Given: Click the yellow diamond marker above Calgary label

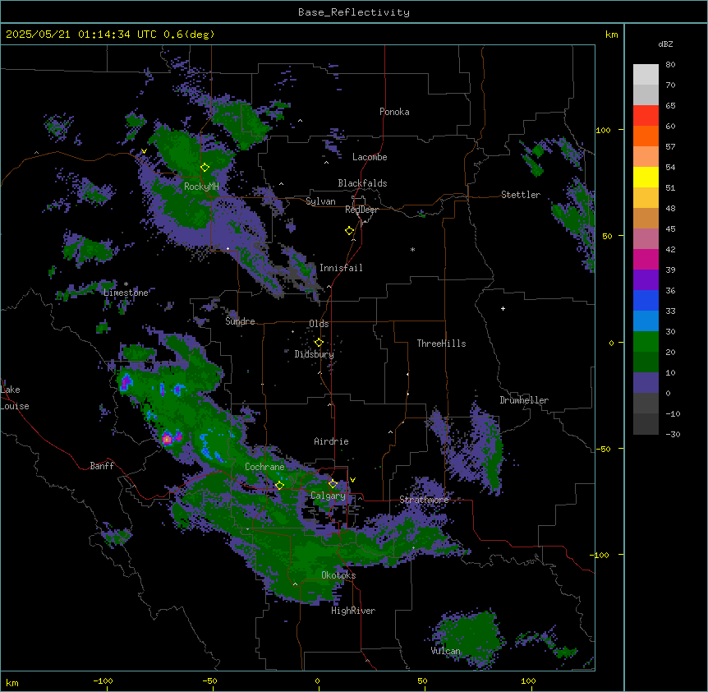Looking at the screenshot, I should [333, 484].
